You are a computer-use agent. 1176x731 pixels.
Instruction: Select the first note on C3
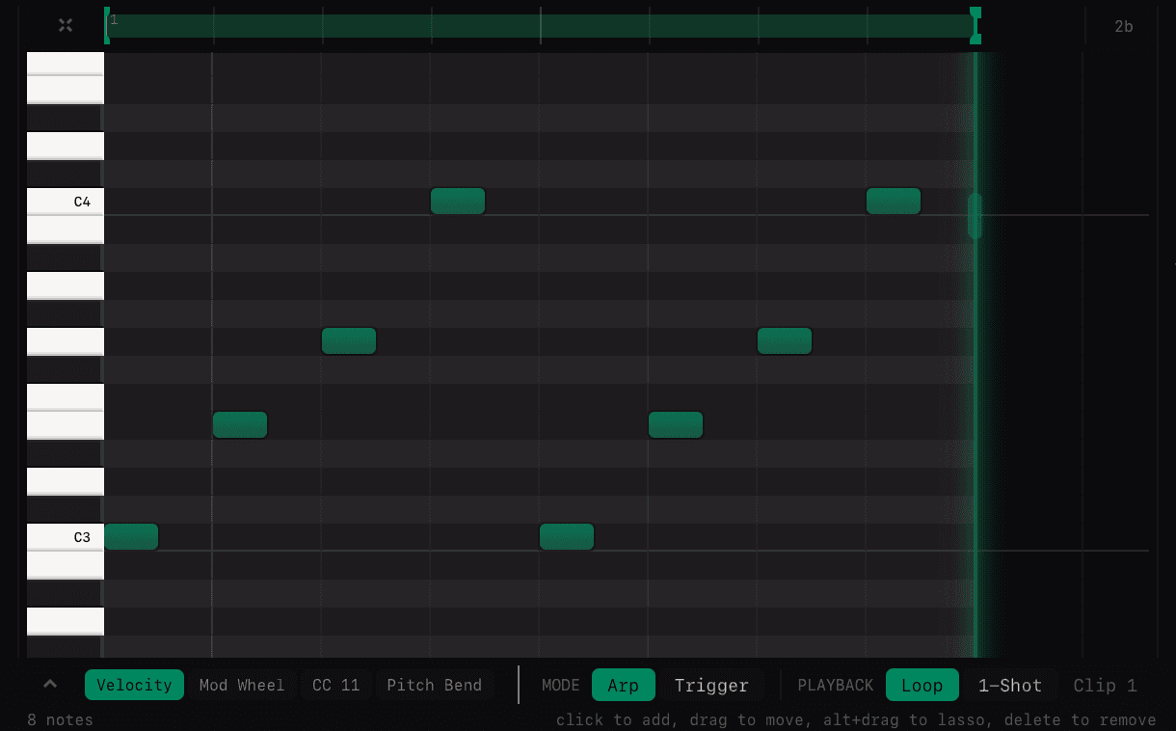pos(132,536)
